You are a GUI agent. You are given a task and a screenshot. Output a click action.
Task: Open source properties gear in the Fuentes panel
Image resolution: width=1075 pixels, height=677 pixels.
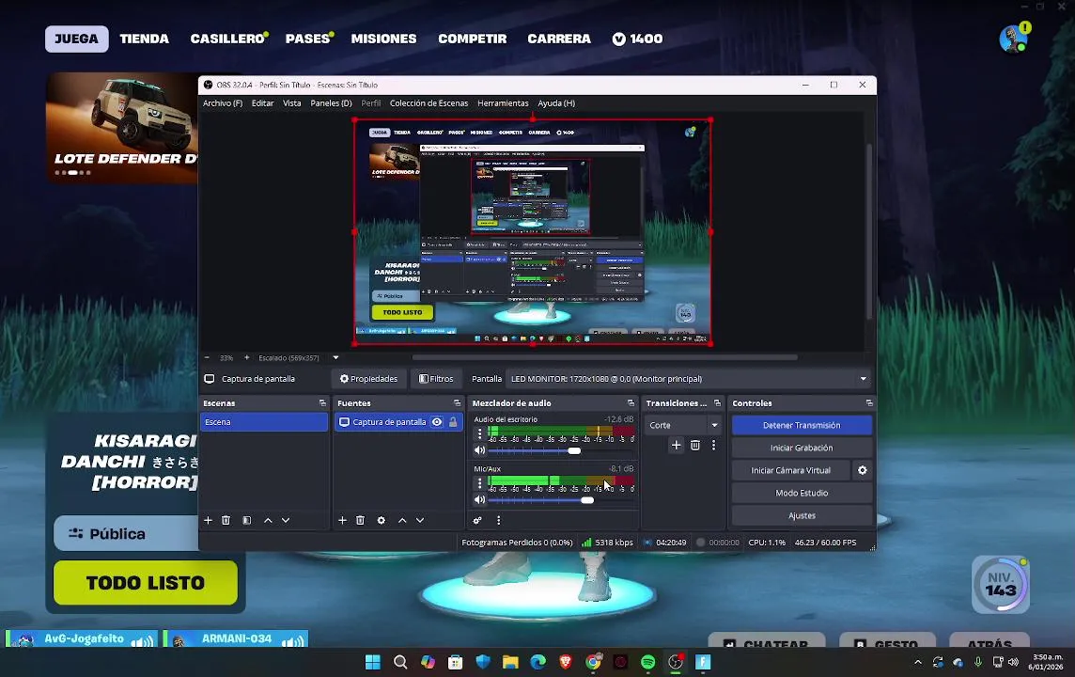tap(382, 521)
